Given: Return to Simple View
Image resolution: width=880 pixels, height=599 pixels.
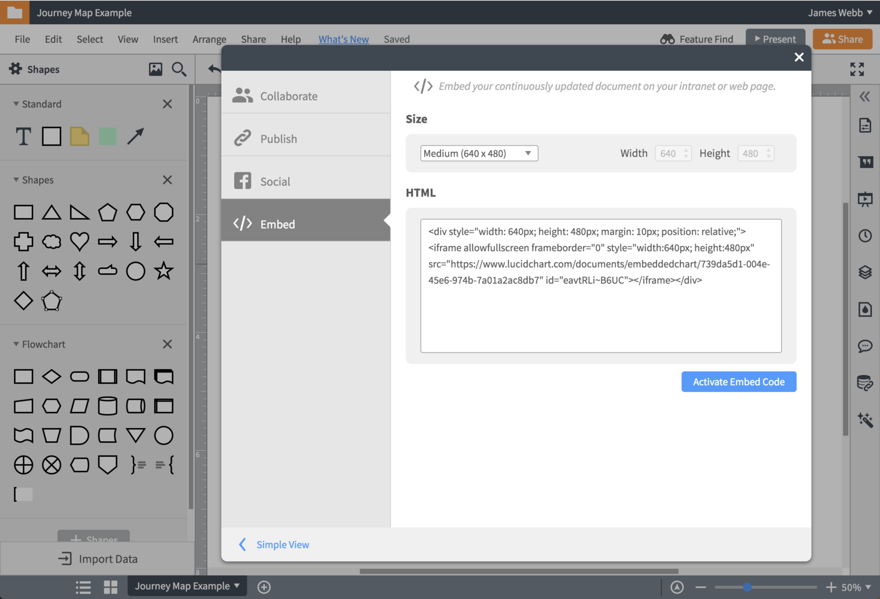Looking at the screenshot, I should [282, 544].
